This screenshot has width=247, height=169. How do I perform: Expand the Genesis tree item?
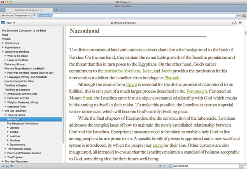pos(8,128)
